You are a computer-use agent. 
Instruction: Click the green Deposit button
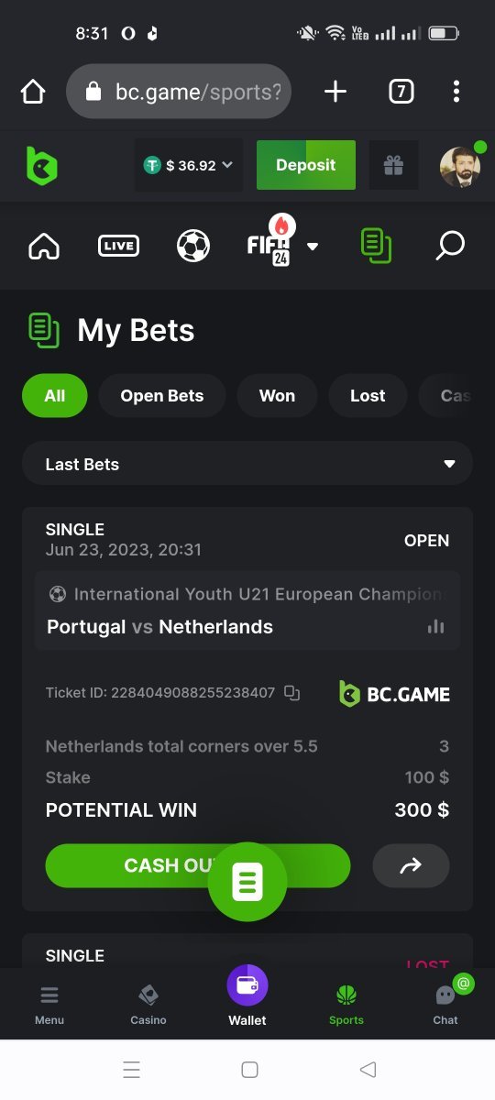pos(306,165)
